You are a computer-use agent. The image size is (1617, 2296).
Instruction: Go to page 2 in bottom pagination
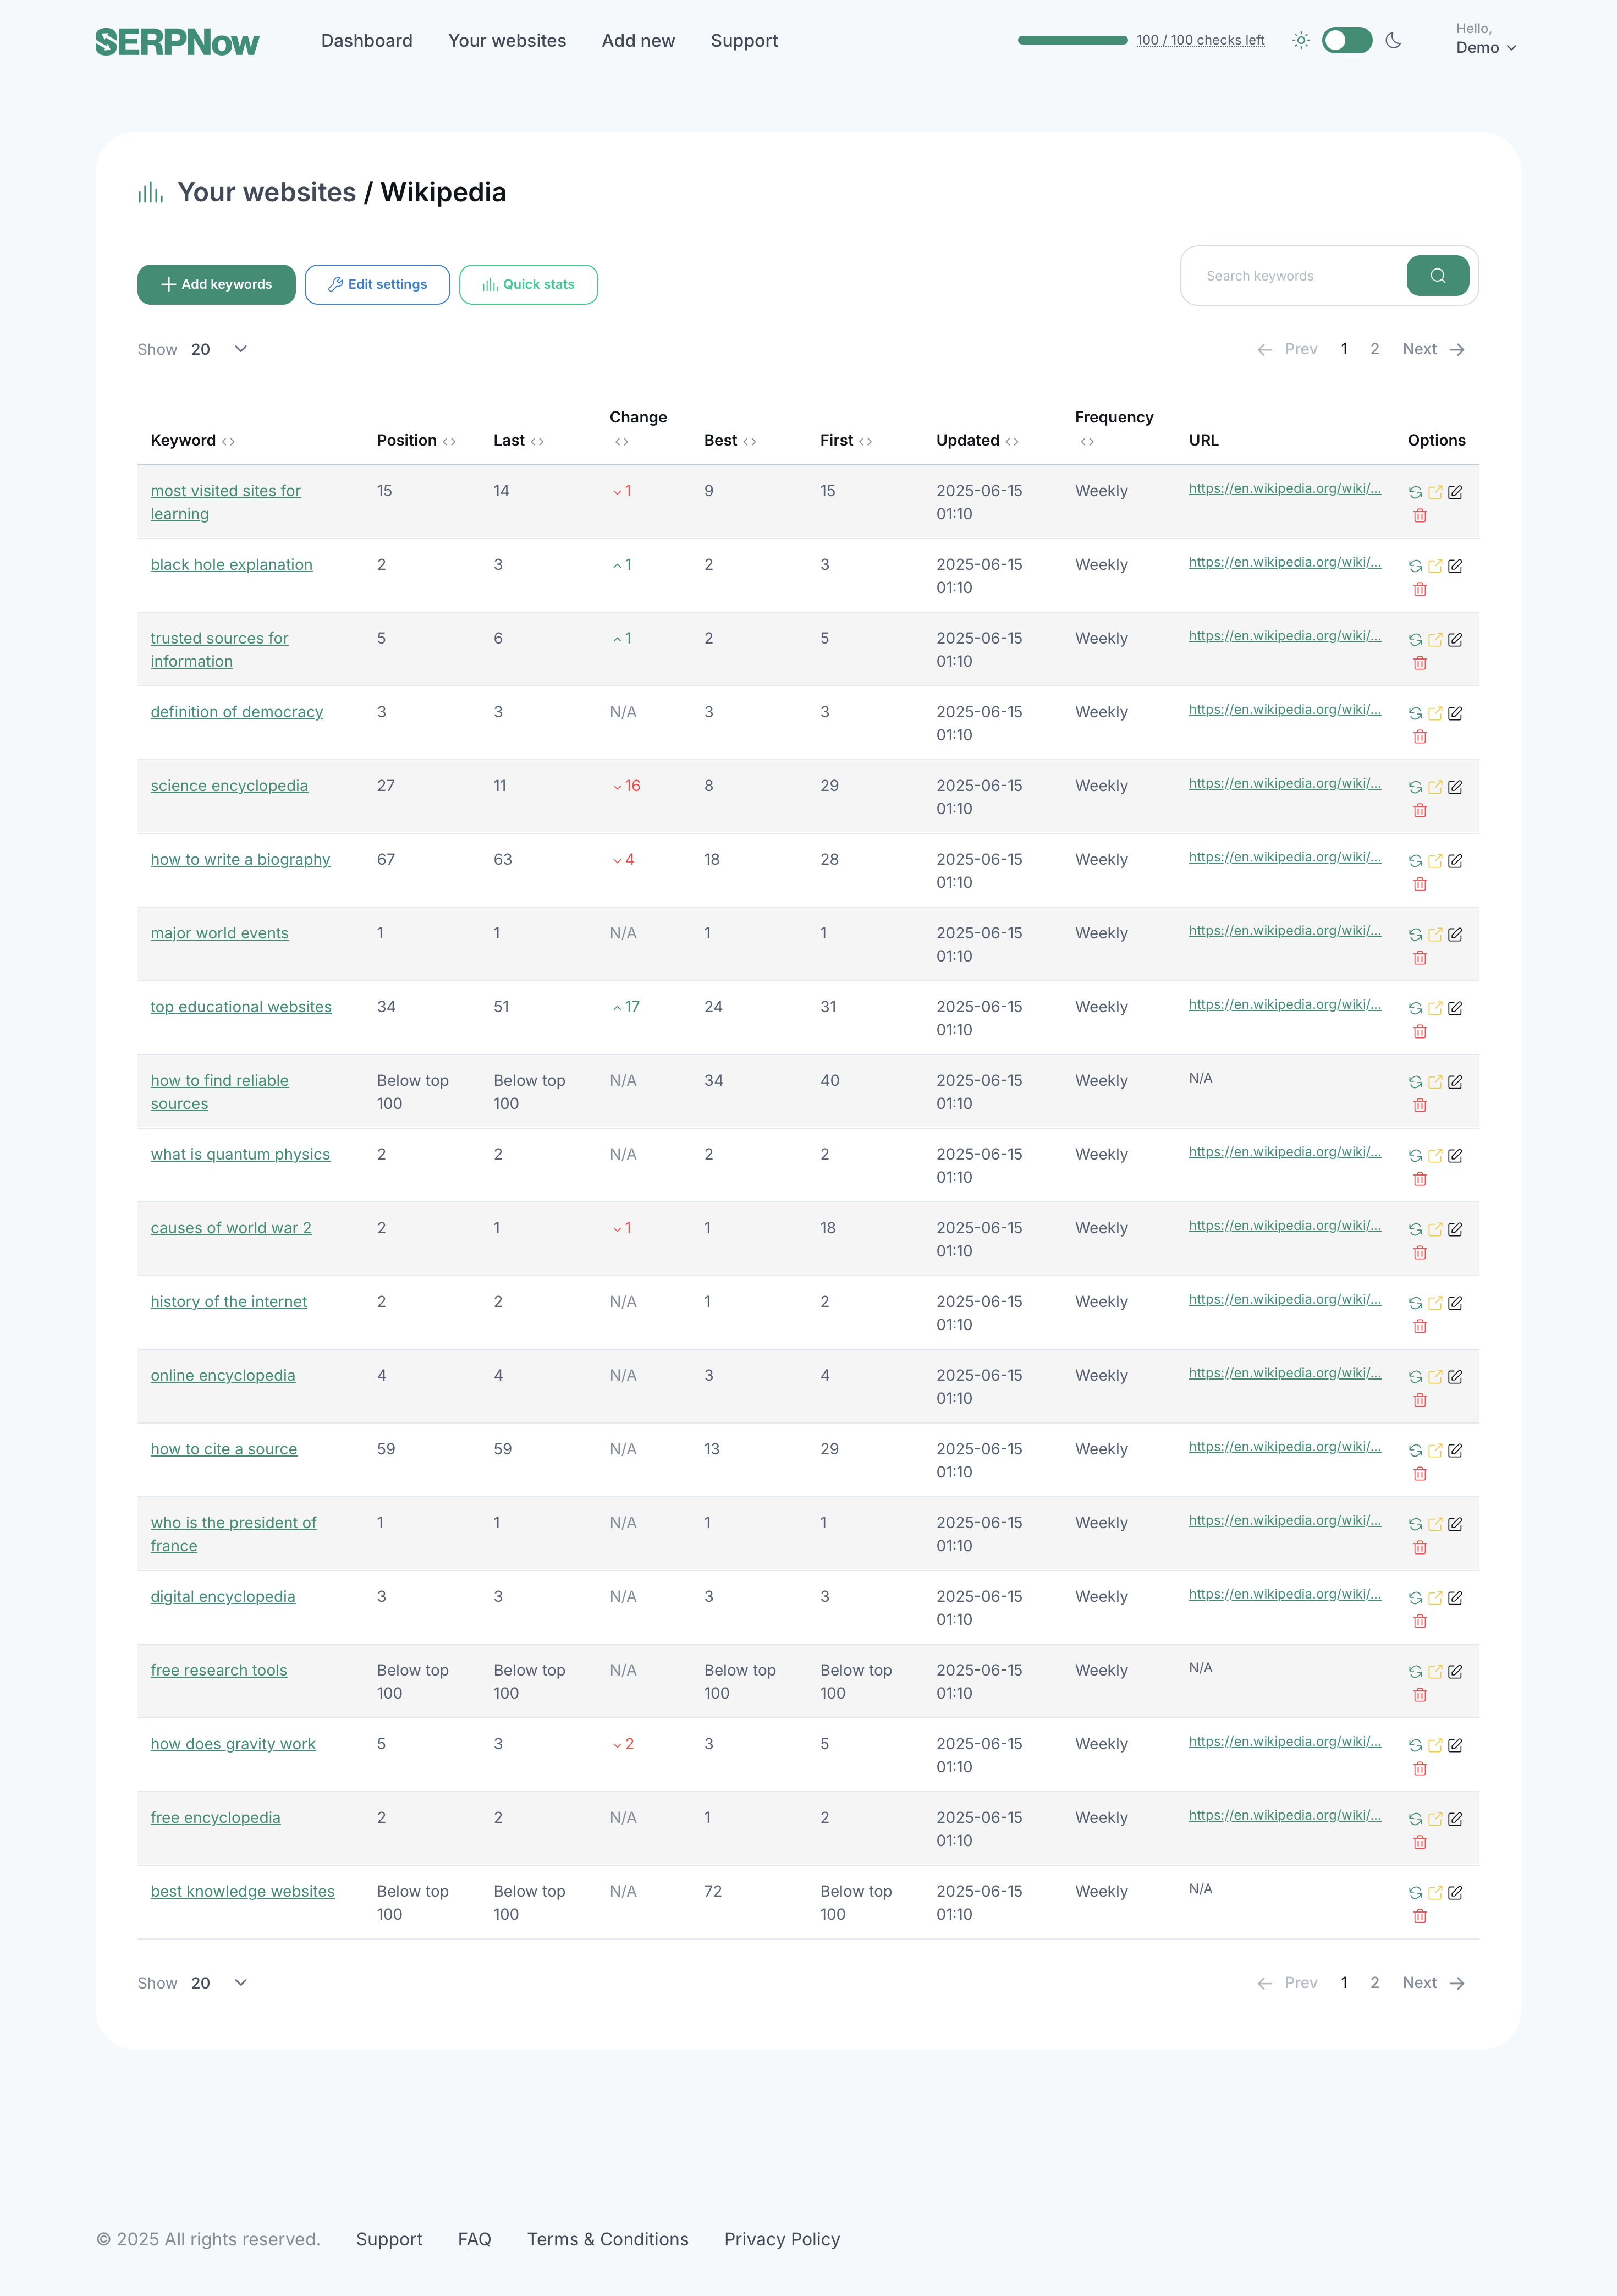[x=1374, y=1983]
